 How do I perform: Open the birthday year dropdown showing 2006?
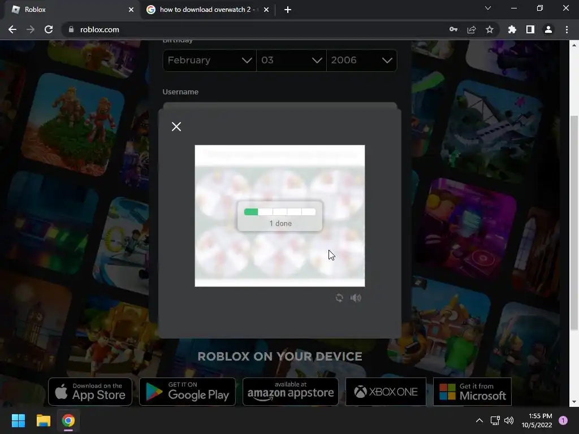tap(361, 60)
